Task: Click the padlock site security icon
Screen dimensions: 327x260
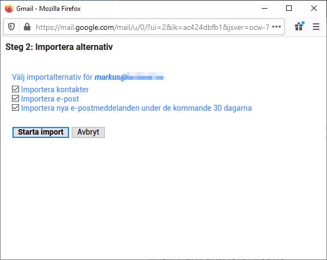Action: 27,27
